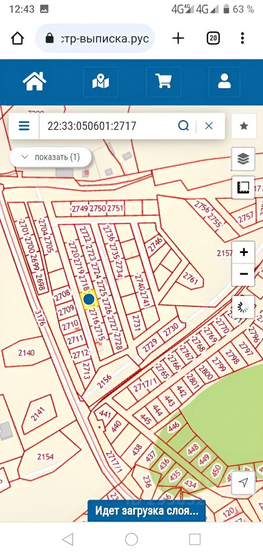Show the open tabs counter (20)

213,38
